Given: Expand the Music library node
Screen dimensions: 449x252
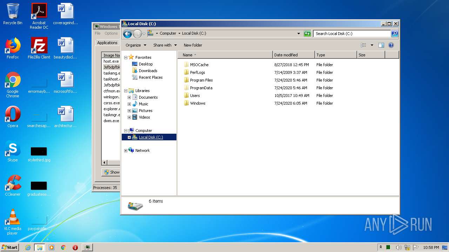Looking at the screenshot, I should point(129,104).
